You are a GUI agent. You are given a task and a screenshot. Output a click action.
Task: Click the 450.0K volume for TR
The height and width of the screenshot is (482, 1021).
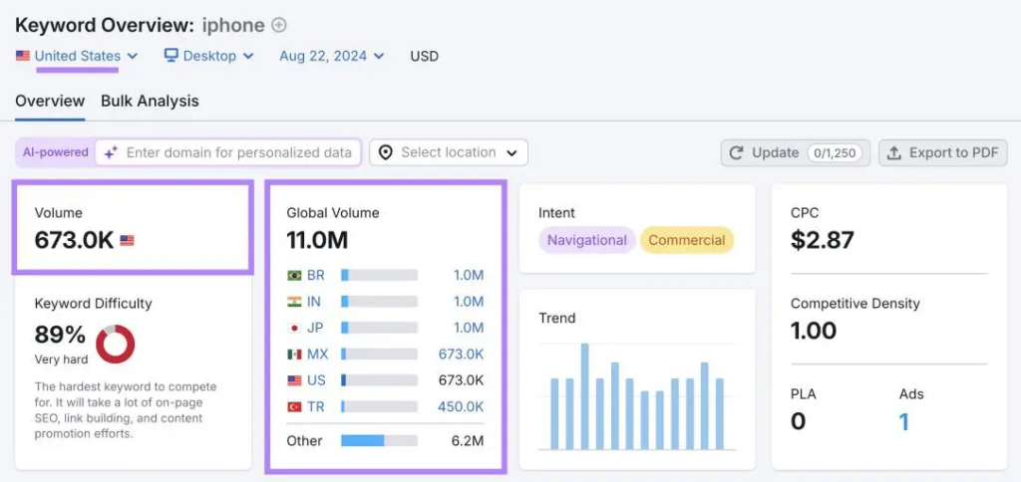tap(461, 407)
